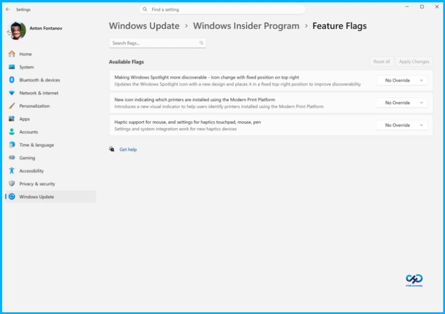Open Modern Print Platform flag override dropdown
The image size is (445, 314).
point(402,103)
